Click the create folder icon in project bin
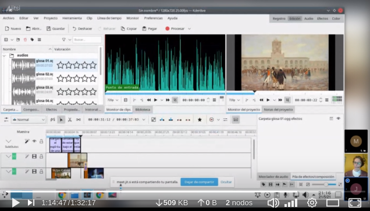 18,39
